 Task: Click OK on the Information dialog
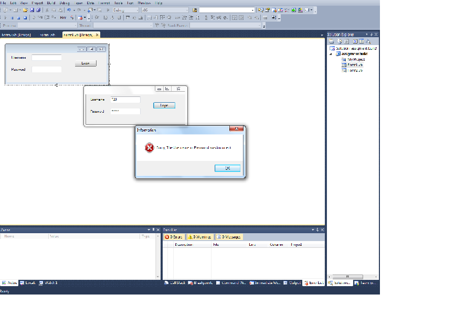[x=227, y=168]
